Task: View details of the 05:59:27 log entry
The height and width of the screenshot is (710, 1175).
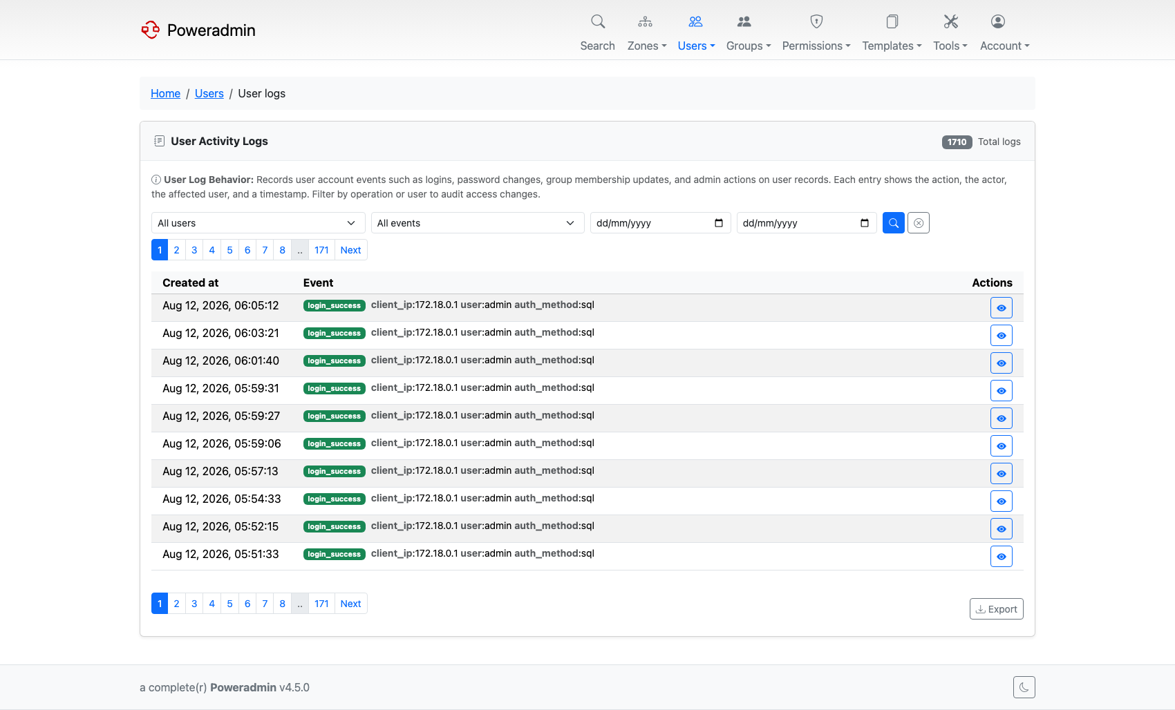Action: coord(1002,419)
